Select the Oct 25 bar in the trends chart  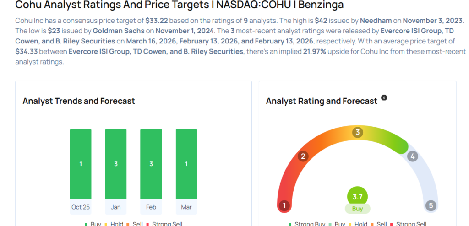click(x=81, y=164)
